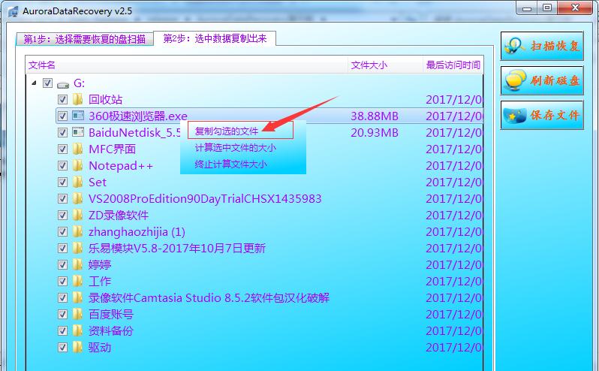This screenshot has height=371, width=599.
Task: Choose 计算选中文件的大小 menu entry
Action: coord(235,148)
